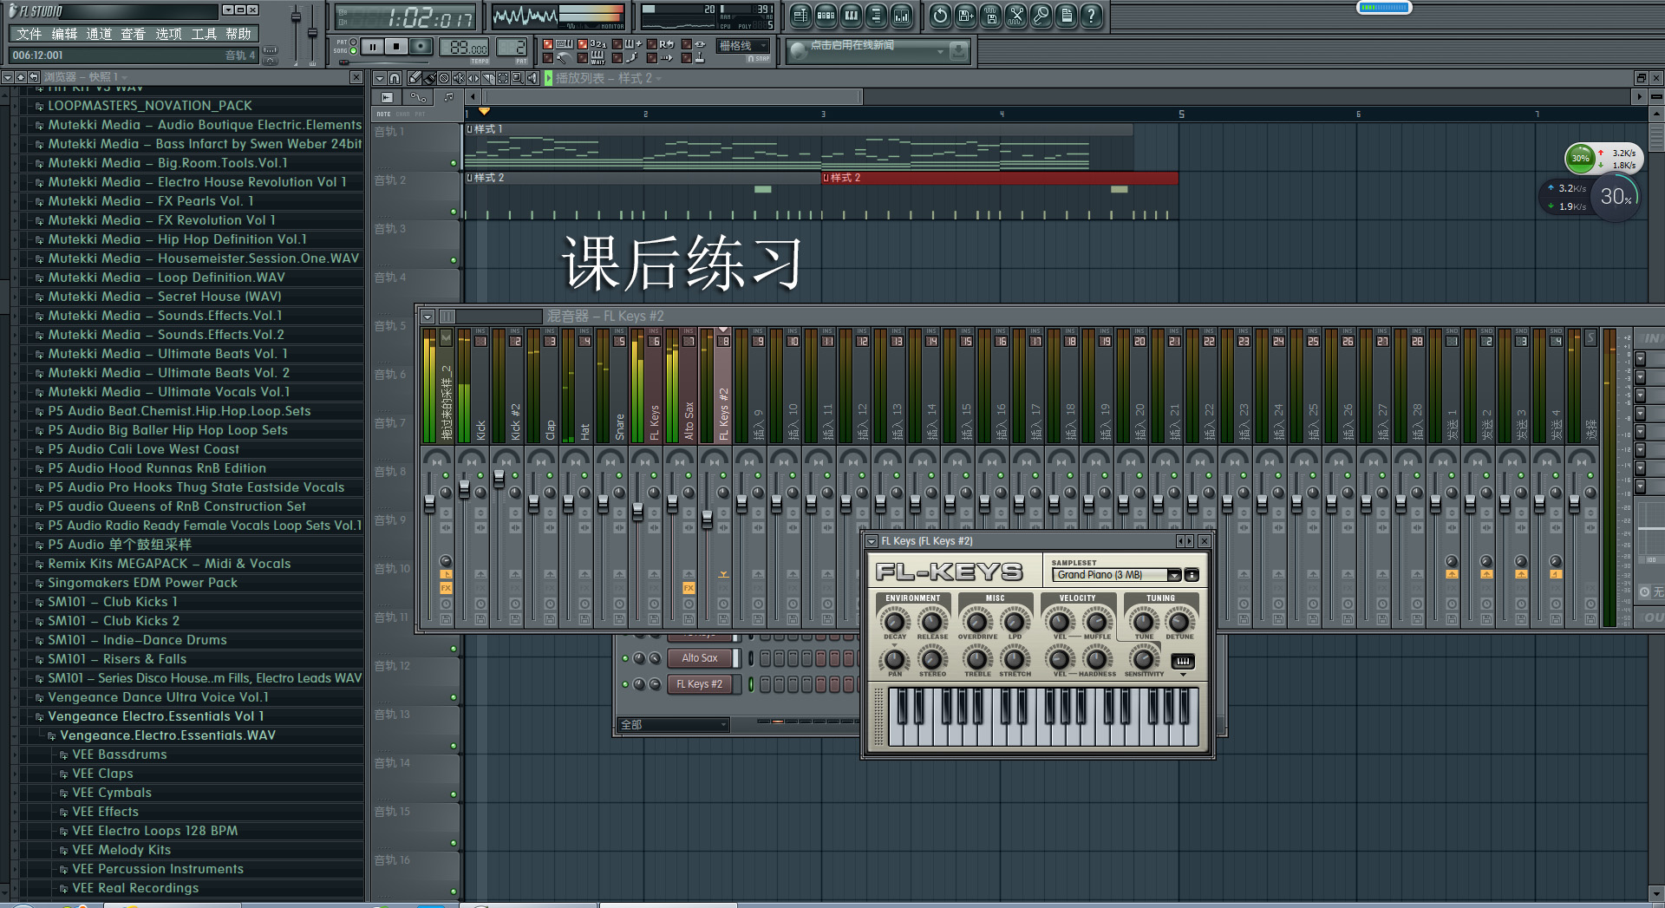Click the save-new-version disk icon
This screenshot has height=908, width=1665.
point(965,15)
